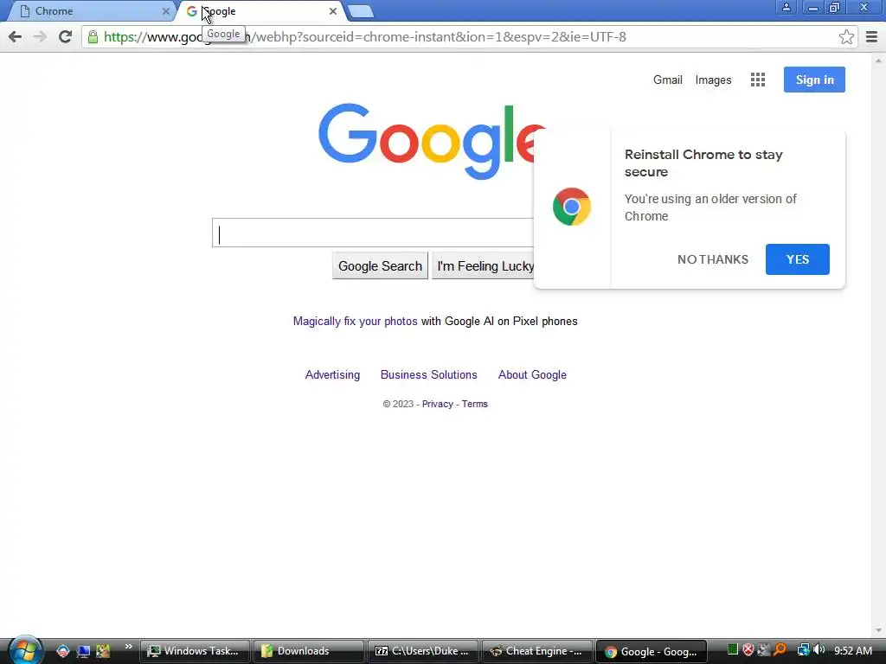Click the scrollbar down arrow
This screenshot has height=664, width=886.
pyautogui.click(x=877, y=630)
